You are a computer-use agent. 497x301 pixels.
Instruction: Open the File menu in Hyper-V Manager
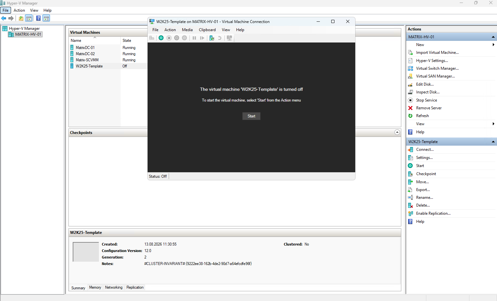pos(6,10)
